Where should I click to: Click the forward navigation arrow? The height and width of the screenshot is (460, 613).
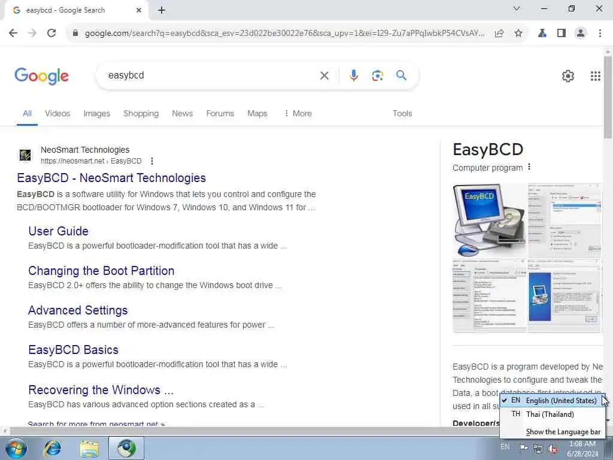[x=32, y=34]
